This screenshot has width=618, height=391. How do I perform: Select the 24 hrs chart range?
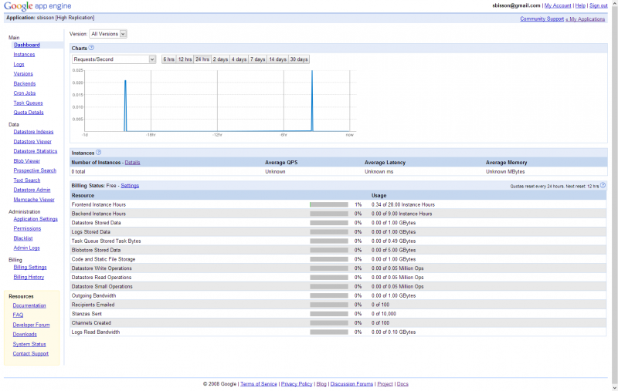(x=202, y=59)
